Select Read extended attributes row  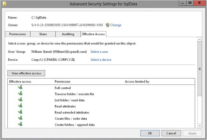coord(101,113)
